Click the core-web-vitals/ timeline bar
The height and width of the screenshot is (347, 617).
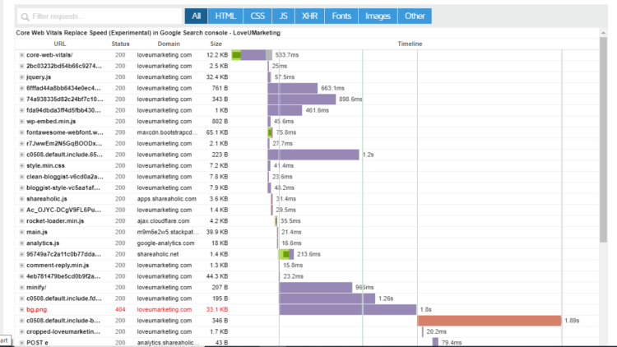(x=252, y=55)
